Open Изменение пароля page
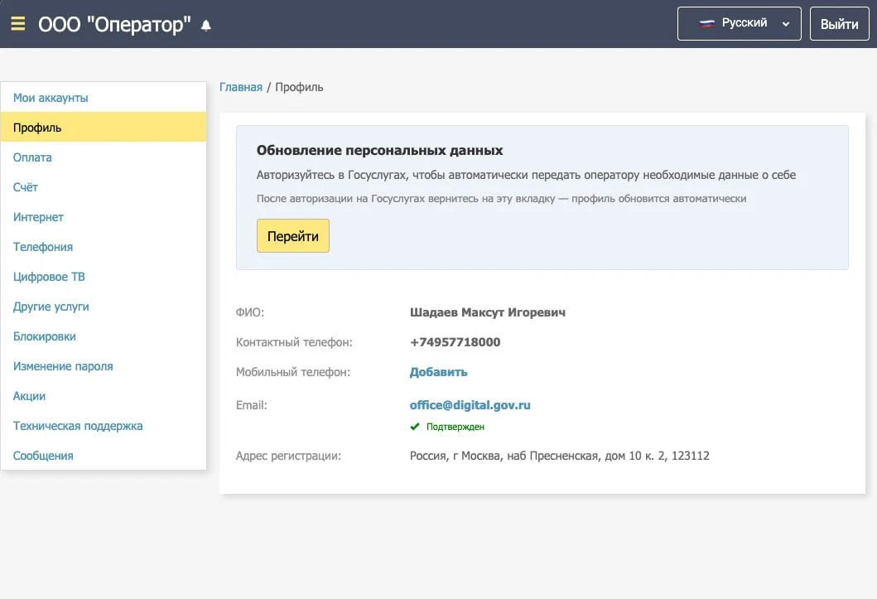 104,365
